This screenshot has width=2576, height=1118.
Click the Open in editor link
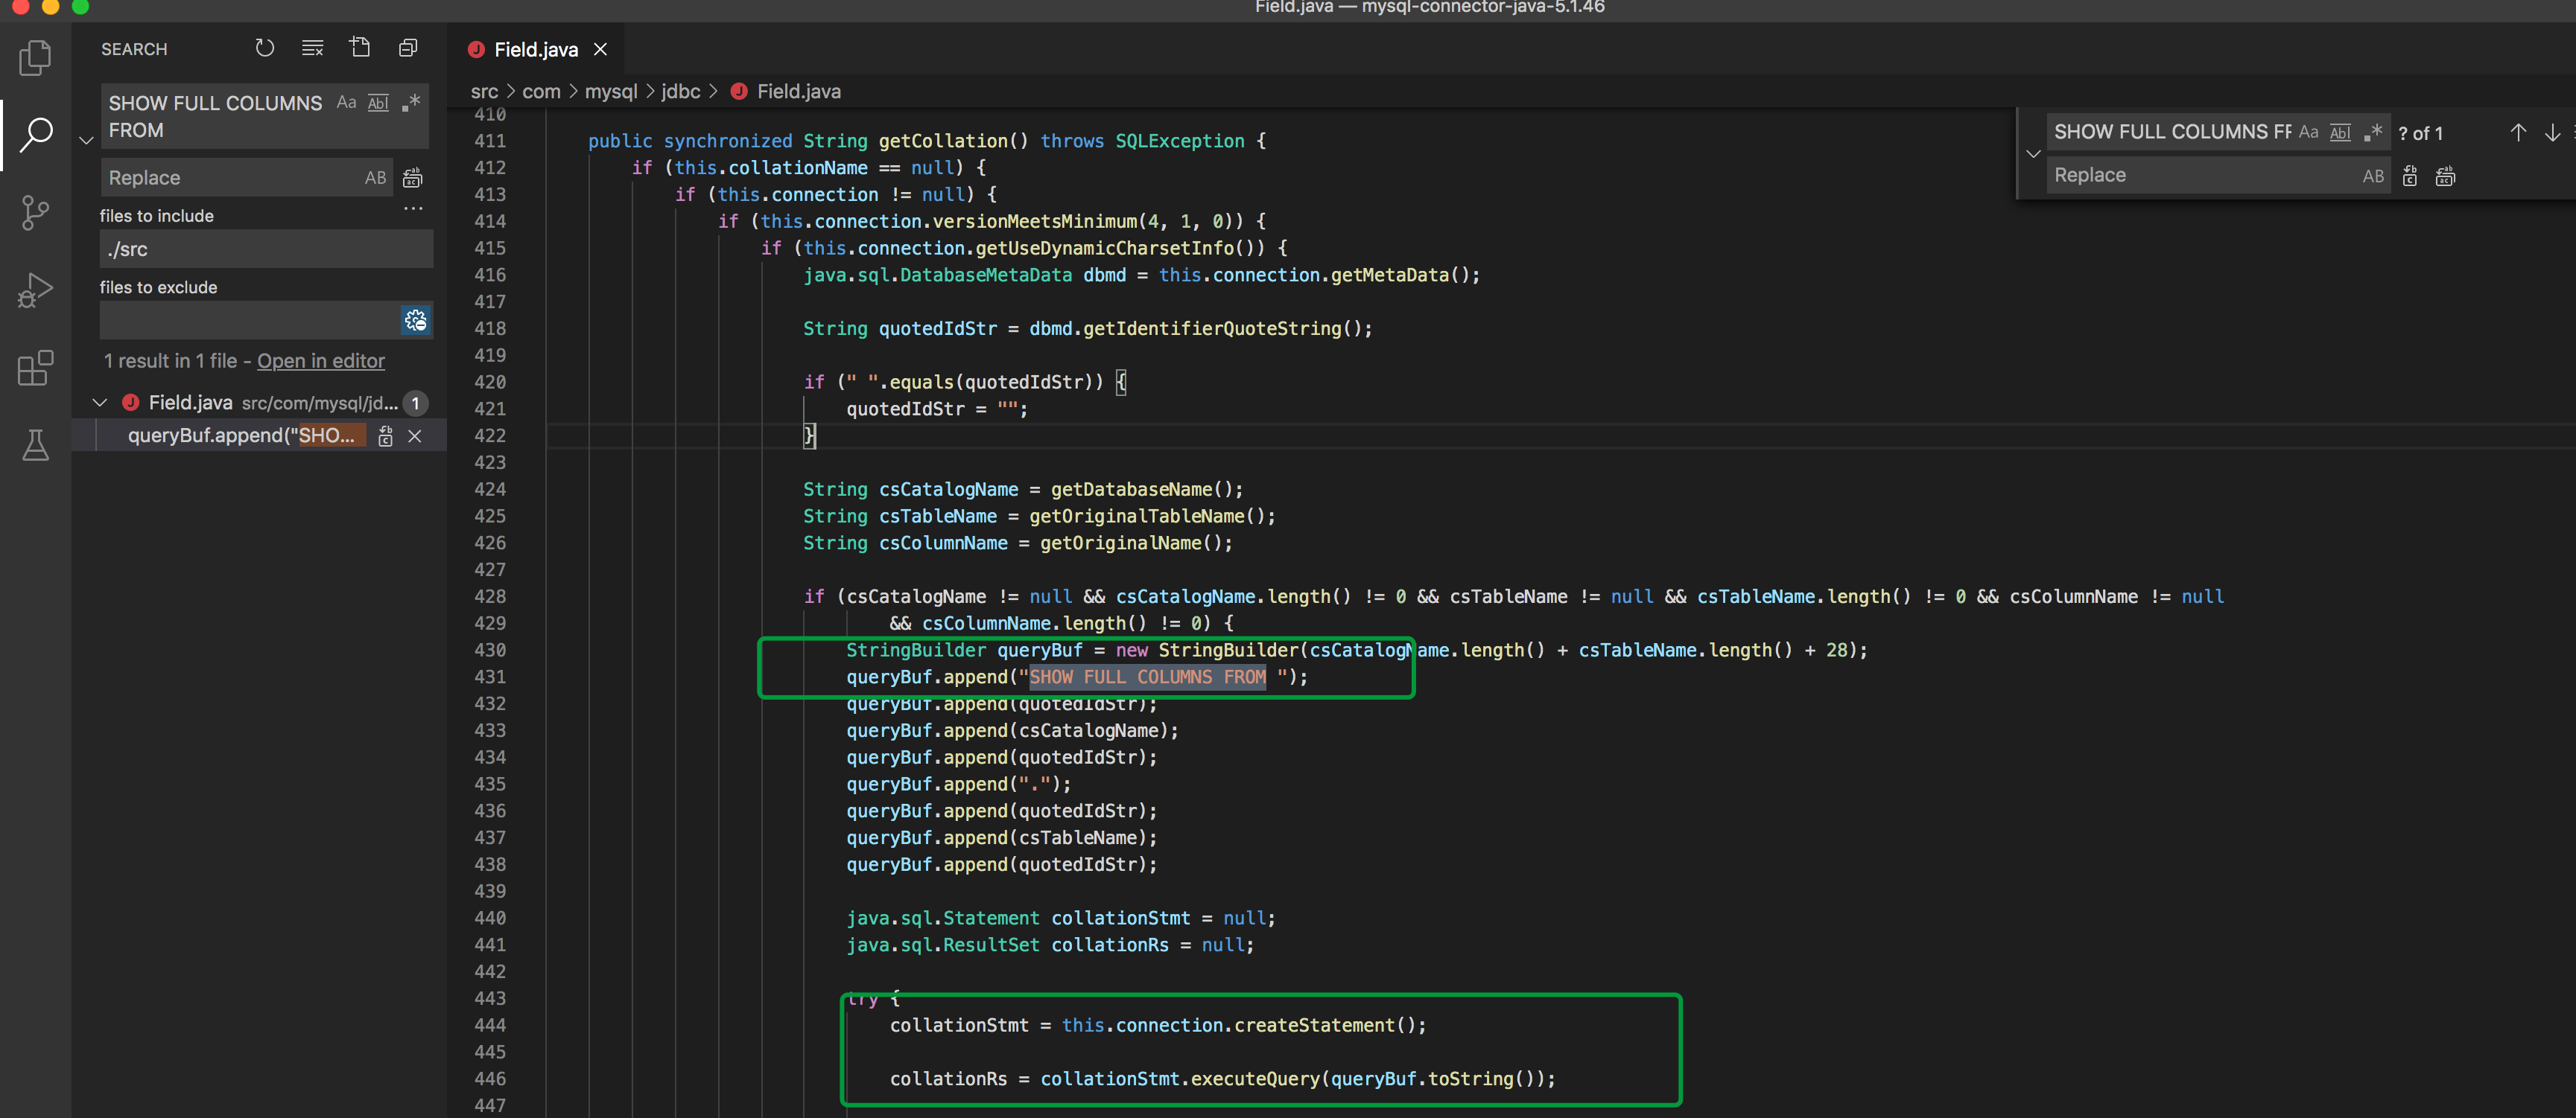click(320, 361)
